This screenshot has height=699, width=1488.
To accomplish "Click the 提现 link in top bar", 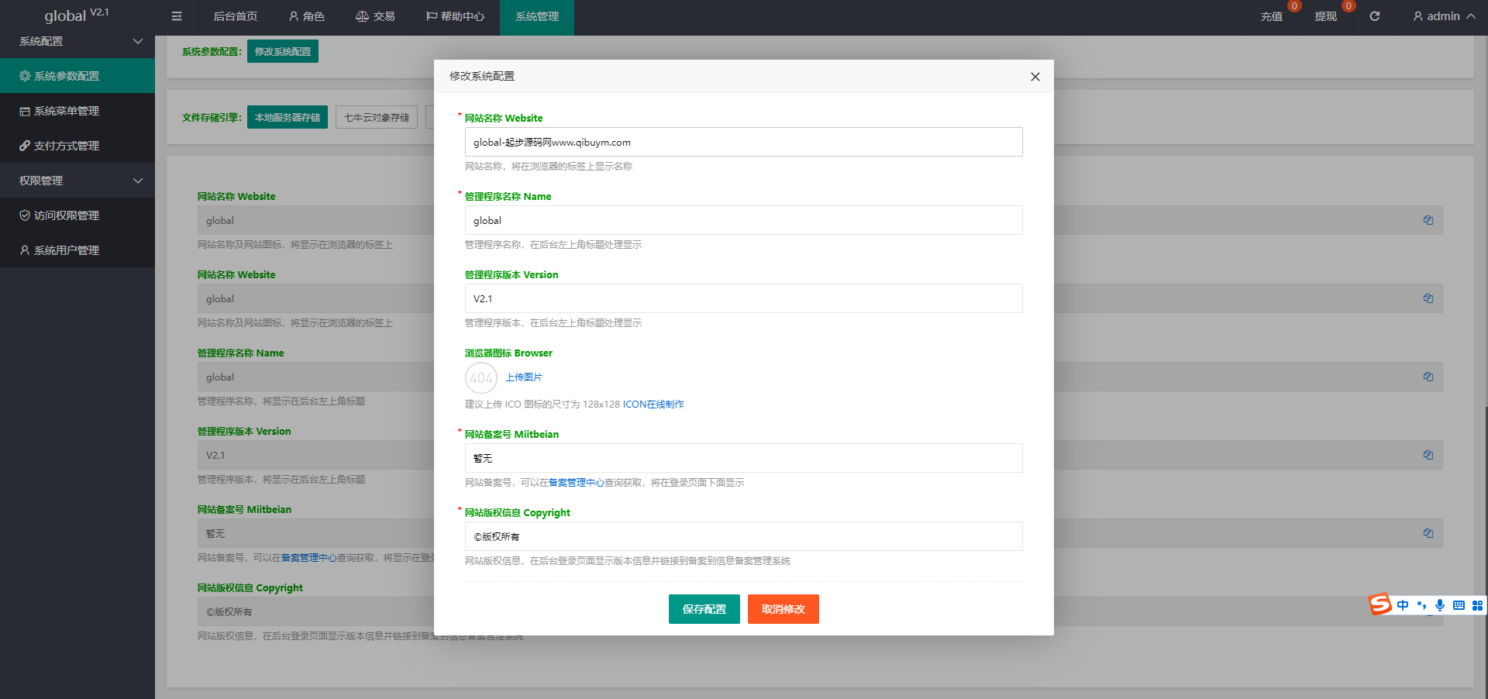I will click(x=1326, y=16).
